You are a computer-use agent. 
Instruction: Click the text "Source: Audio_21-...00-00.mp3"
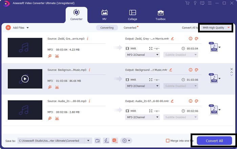coord(67,101)
